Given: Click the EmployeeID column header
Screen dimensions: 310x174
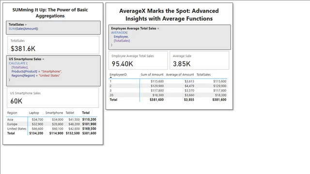Looking at the screenshot, I should [118, 74].
